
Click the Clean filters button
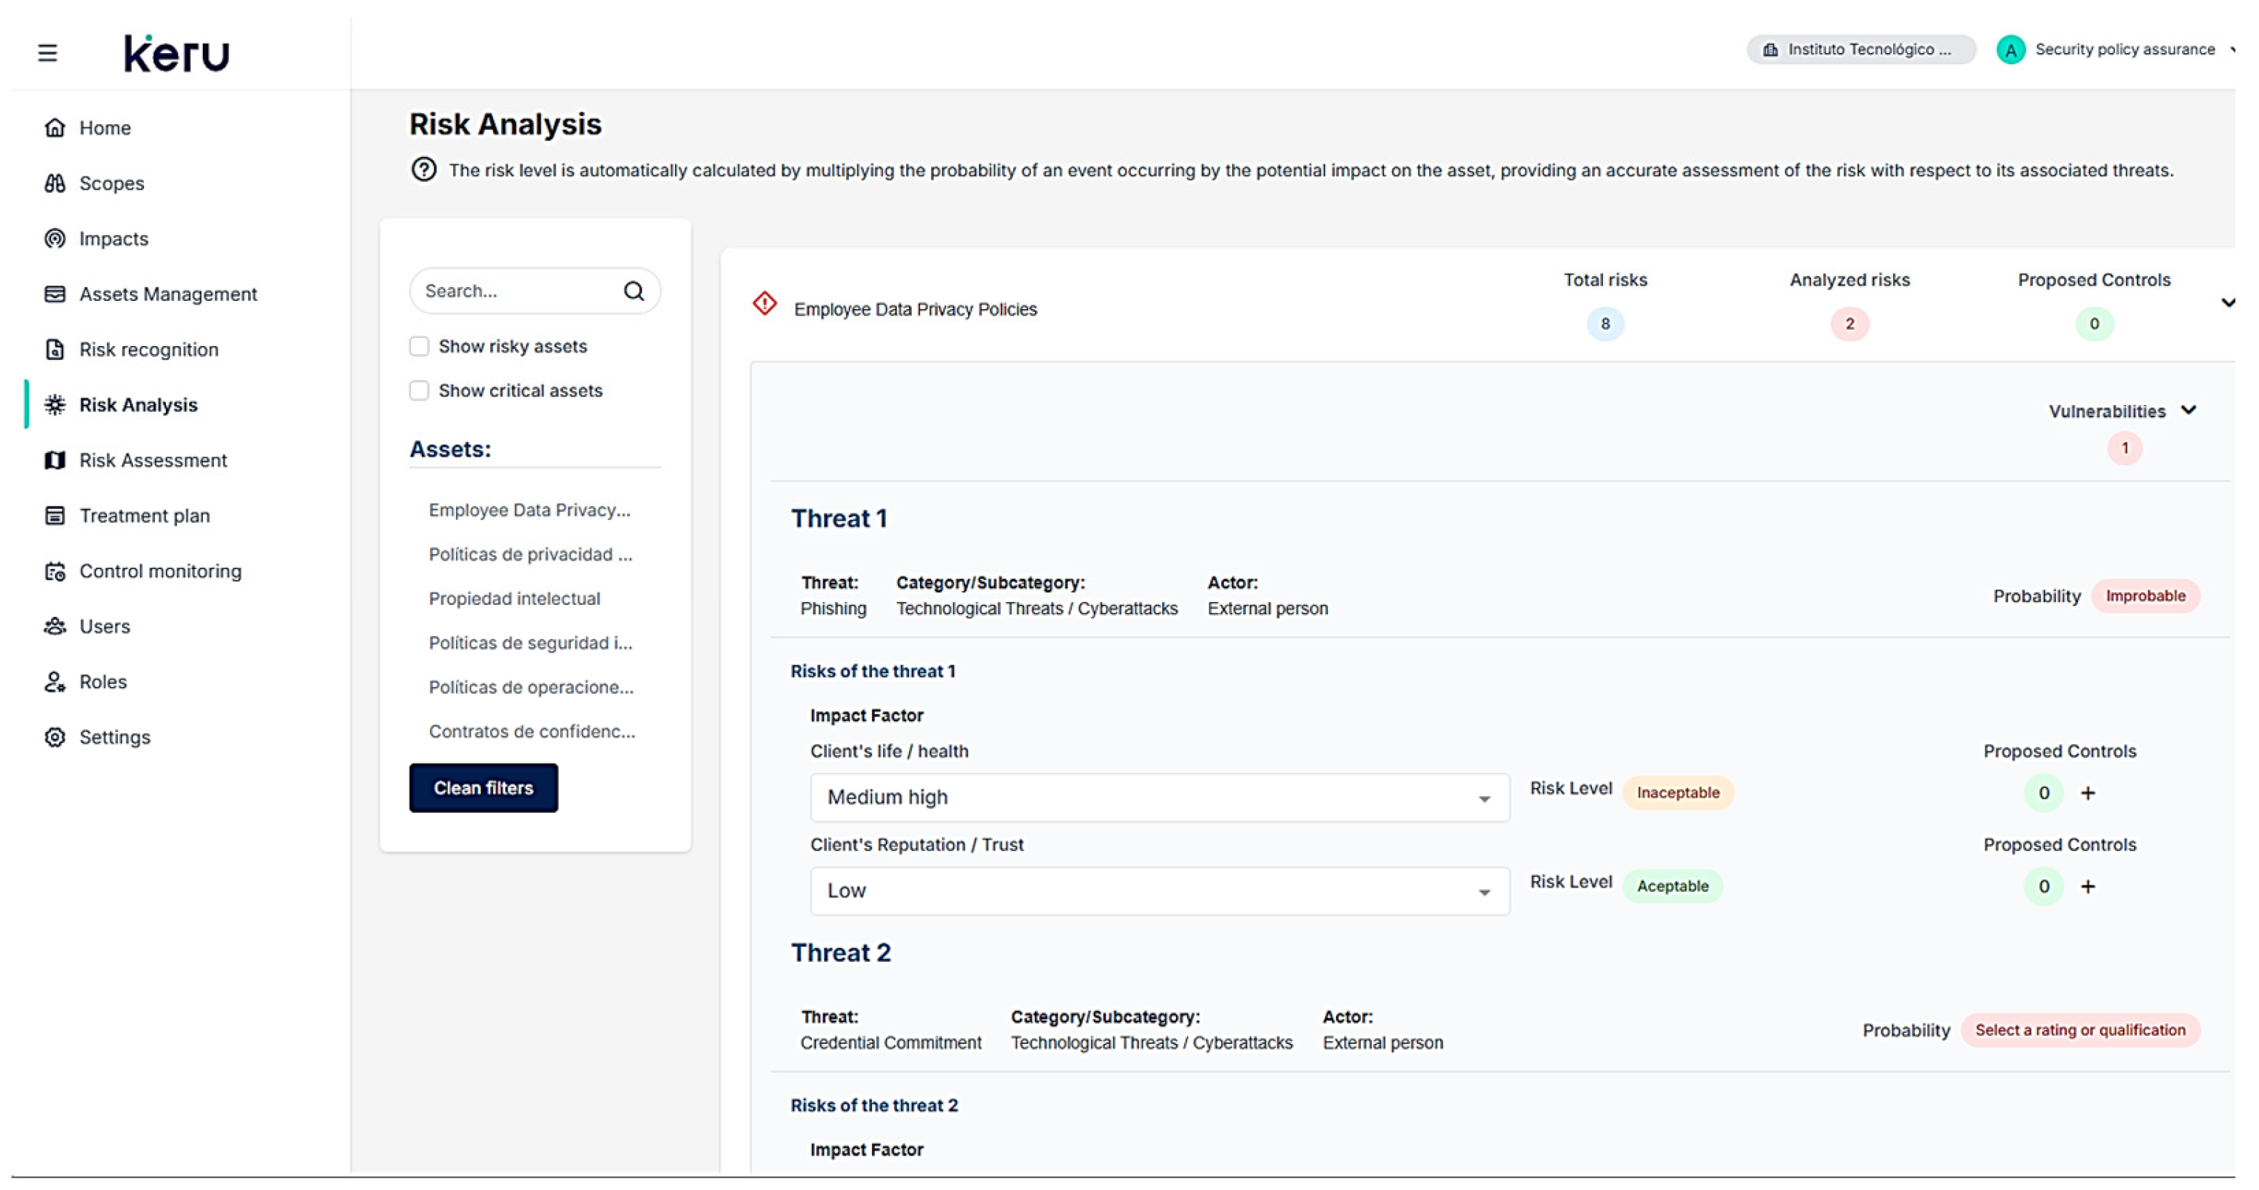pos(483,788)
